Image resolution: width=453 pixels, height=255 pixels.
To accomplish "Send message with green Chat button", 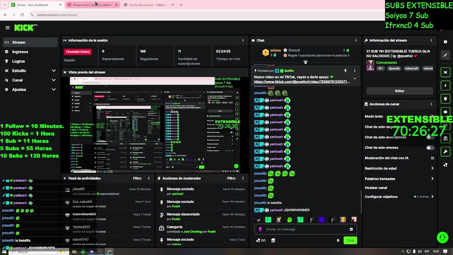I will coord(350,240).
